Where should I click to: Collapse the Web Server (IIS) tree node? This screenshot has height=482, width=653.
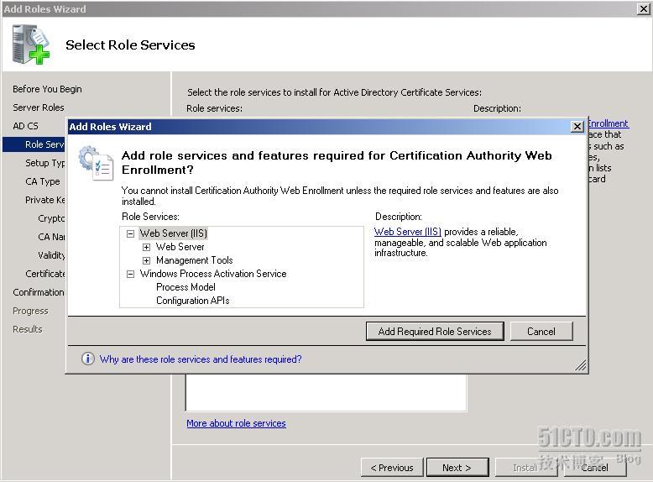pyautogui.click(x=130, y=233)
